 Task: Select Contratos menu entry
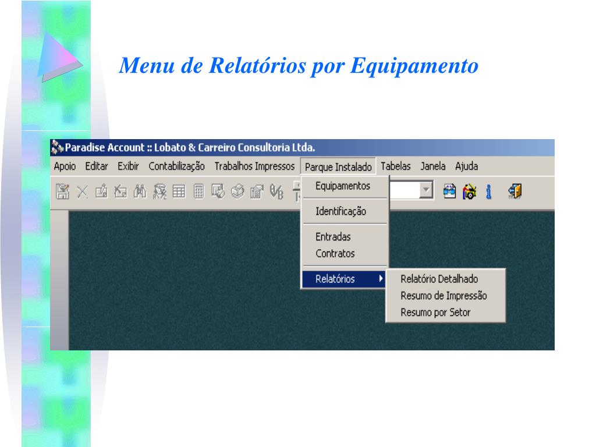click(345, 254)
